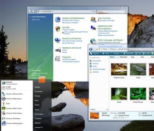Open System and Maintenance icon in Control Panel
The width and height of the screenshot is (154, 131).
[x=57, y=20]
